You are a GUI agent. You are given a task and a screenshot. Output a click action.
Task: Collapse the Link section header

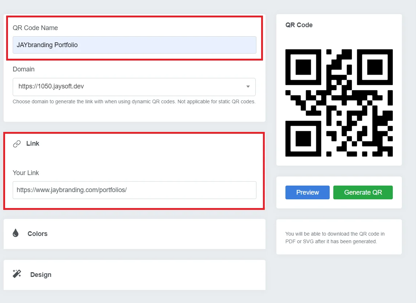(33, 144)
